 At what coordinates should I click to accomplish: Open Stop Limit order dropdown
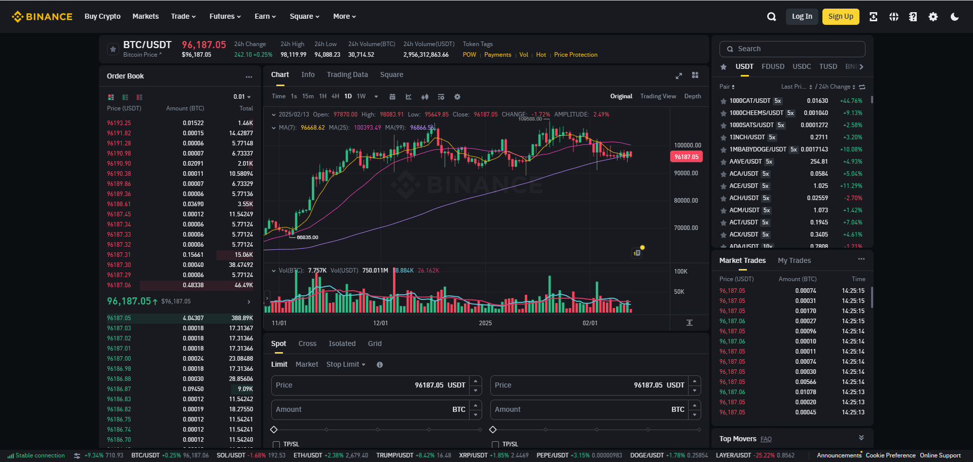tap(346, 364)
